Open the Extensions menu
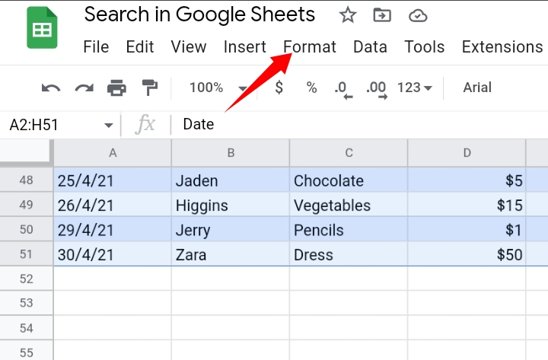Viewport: 548px width, 360px height. point(502,47)
